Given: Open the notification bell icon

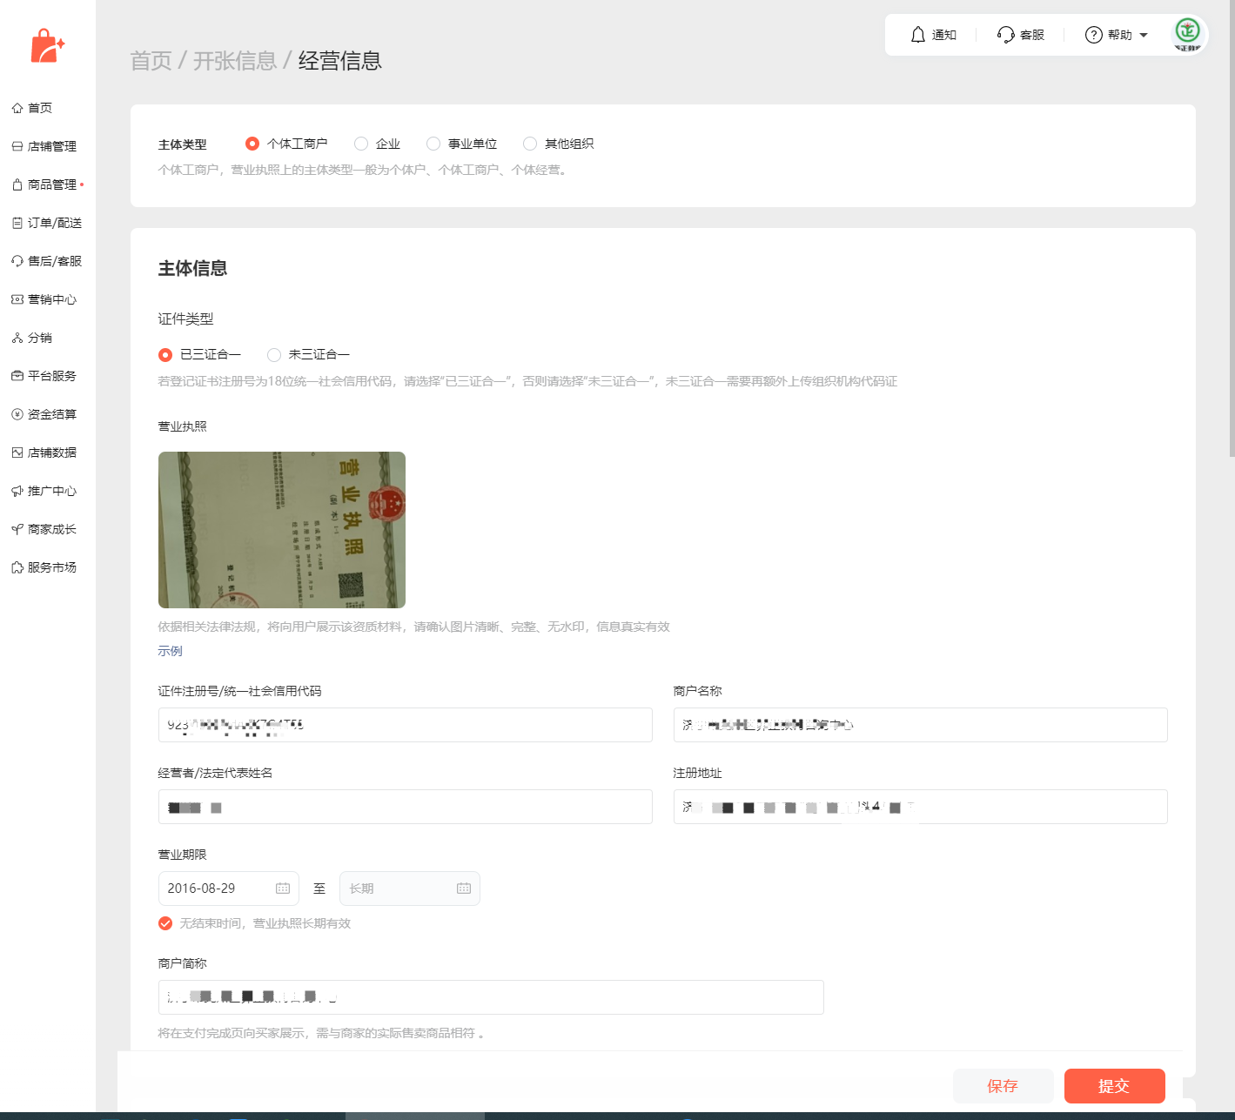Looking at the screenshot, I should pyautogui.click(x=918, y=35).
